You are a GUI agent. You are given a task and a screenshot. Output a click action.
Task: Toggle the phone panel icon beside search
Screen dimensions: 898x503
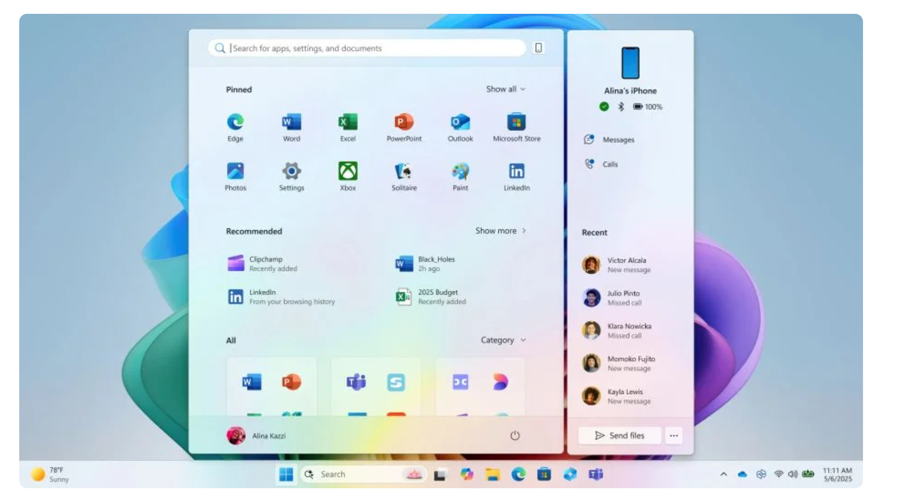point(538,48)
